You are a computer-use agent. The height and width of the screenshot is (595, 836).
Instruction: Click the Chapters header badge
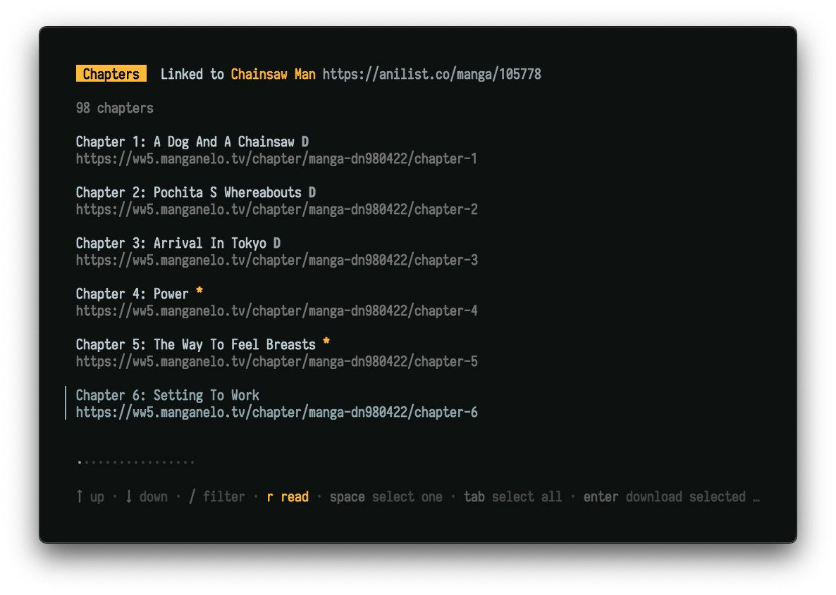pyautogui.click(x=111, y=74)
